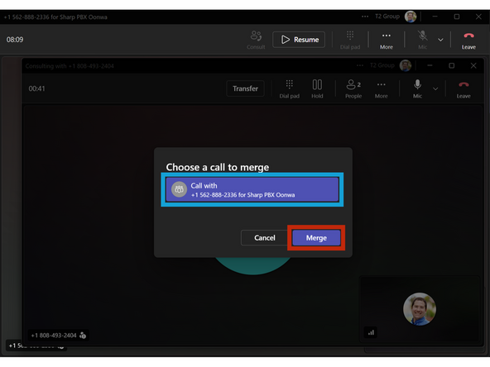The height and width of the screenshot is (367, 490).
Task: Click Transfer in the consulting call window
Action: coord(245,88)
